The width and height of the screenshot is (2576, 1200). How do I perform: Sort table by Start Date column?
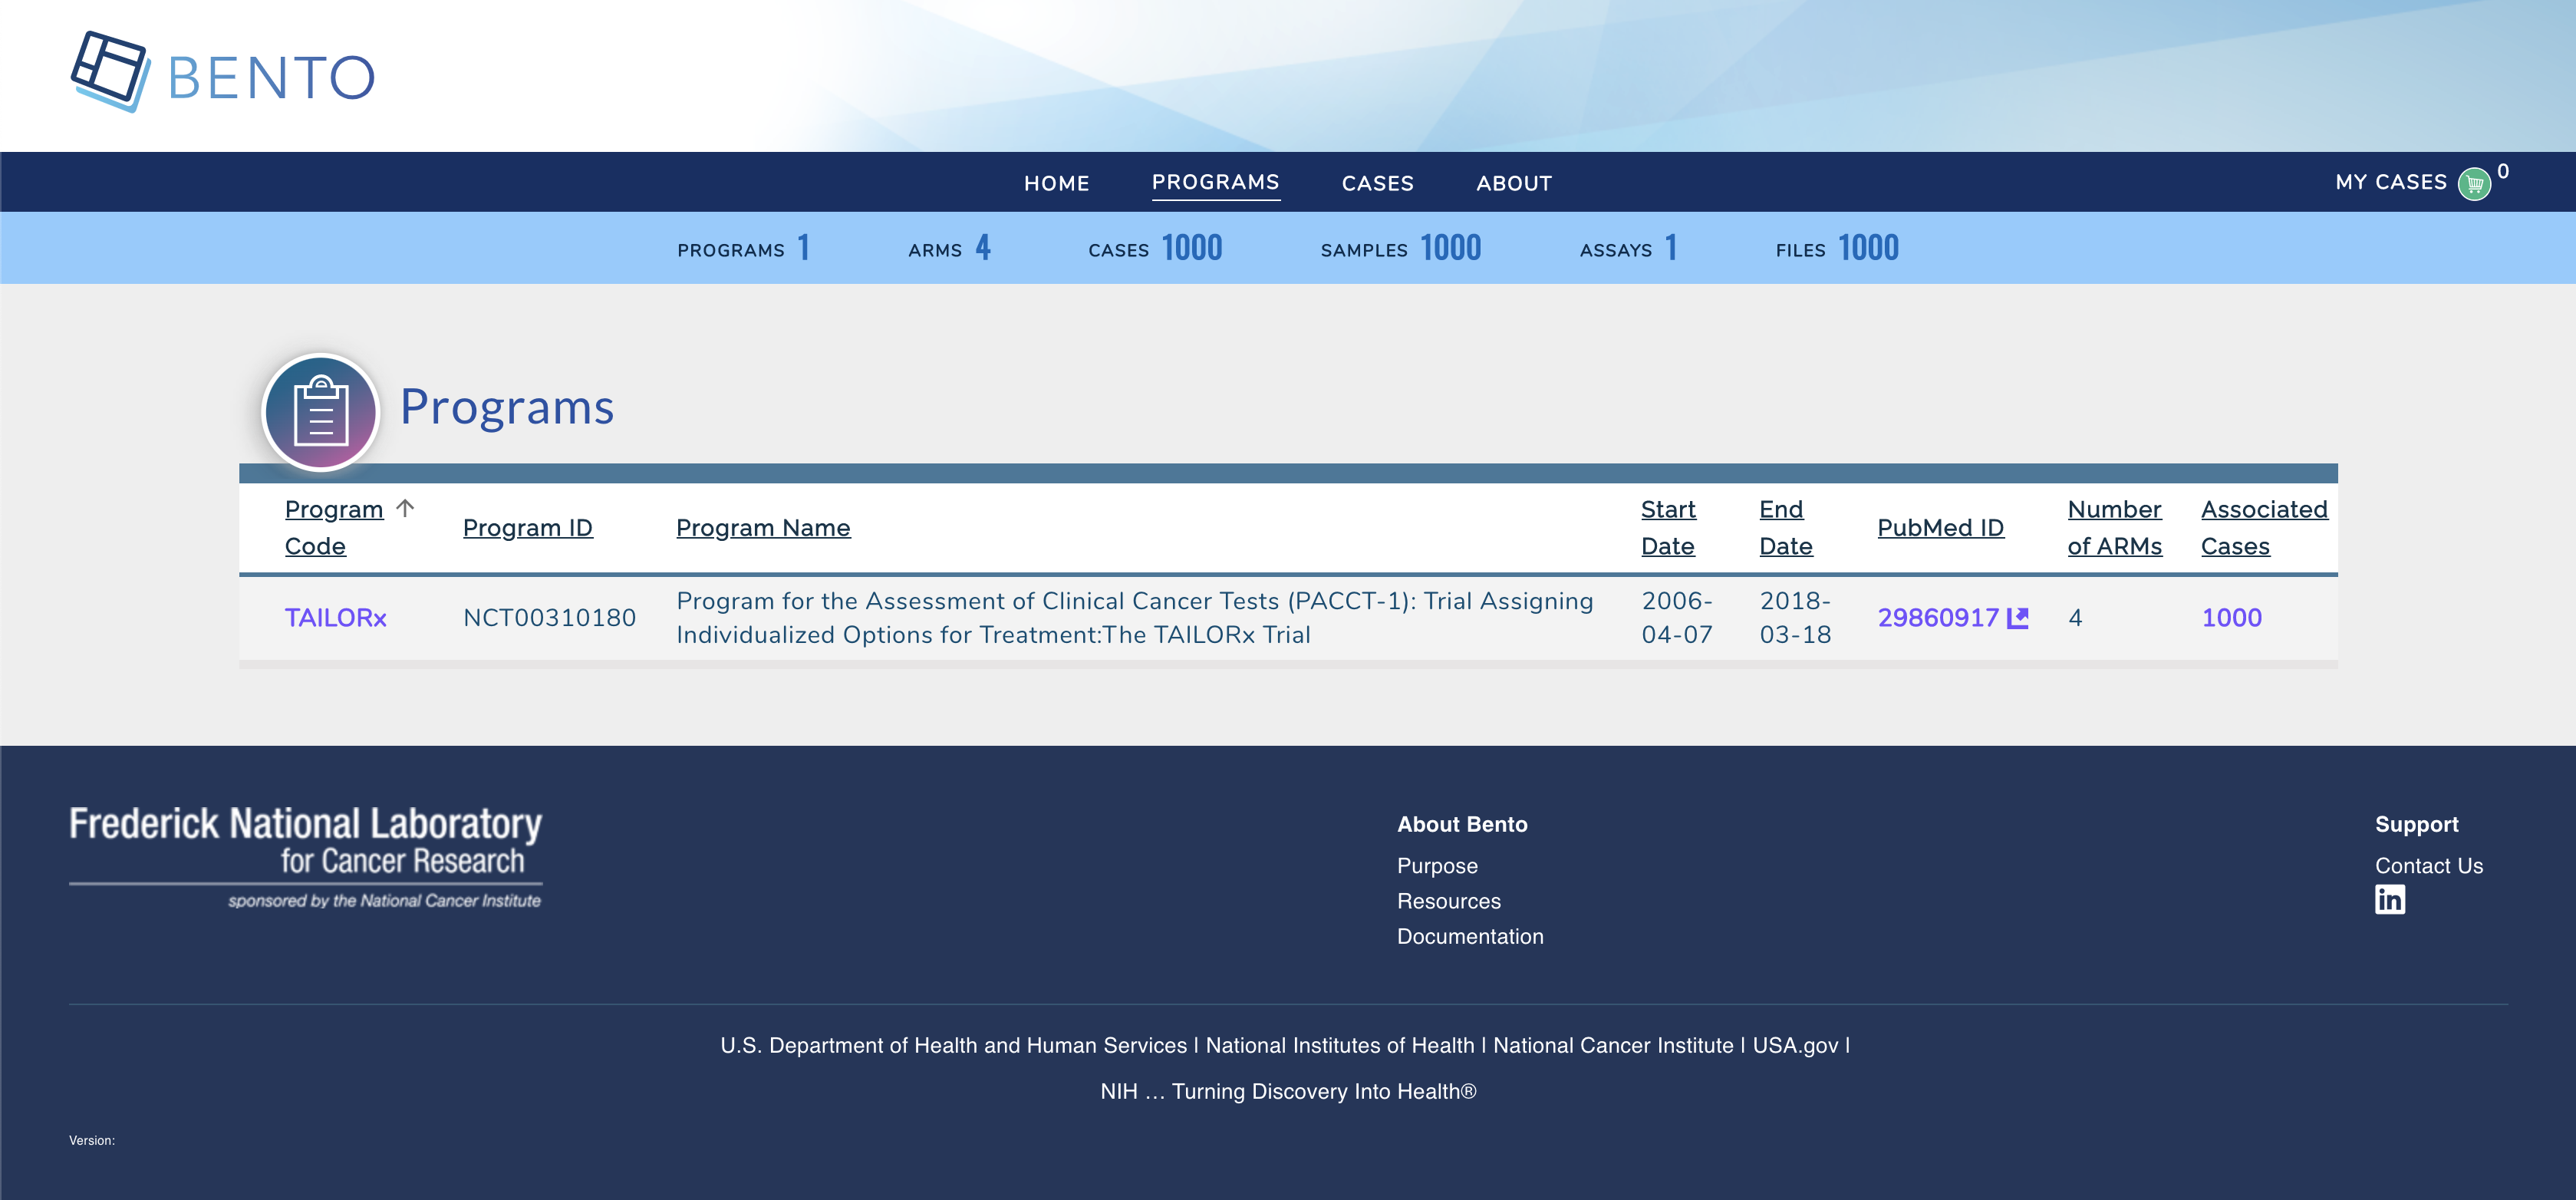pyautogui.click(x=1668, y=527)
